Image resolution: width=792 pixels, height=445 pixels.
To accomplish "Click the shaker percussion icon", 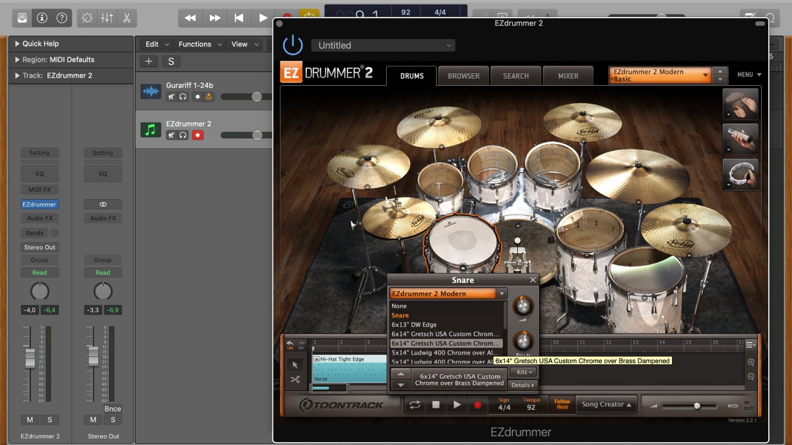I will coord(740,139).
